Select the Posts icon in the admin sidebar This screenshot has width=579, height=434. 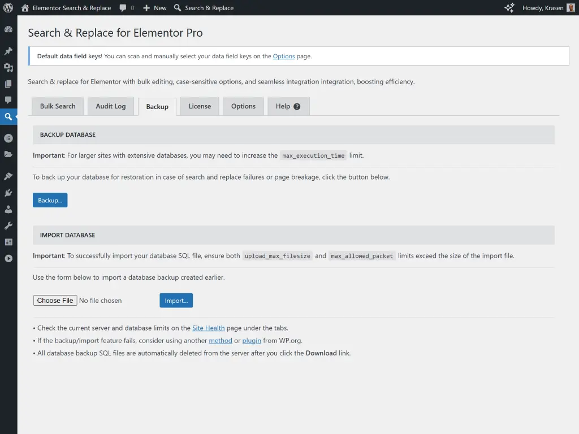[8, 50]
